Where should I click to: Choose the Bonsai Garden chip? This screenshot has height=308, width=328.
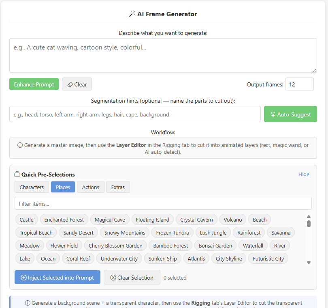(215, 246)
